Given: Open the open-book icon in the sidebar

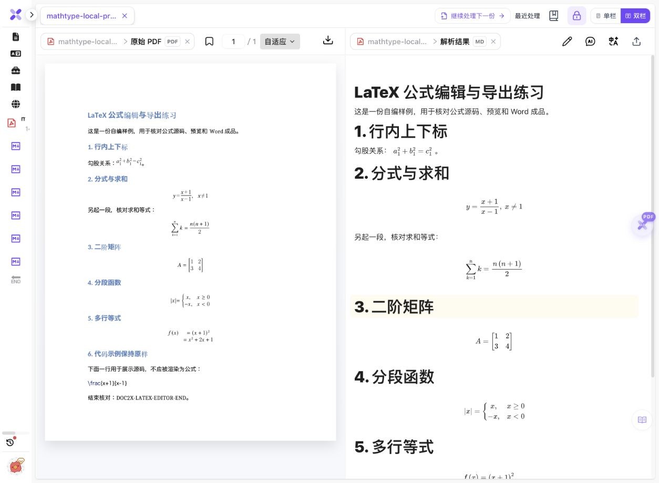Looking at the screenshot, I should [x=16, y=87].
